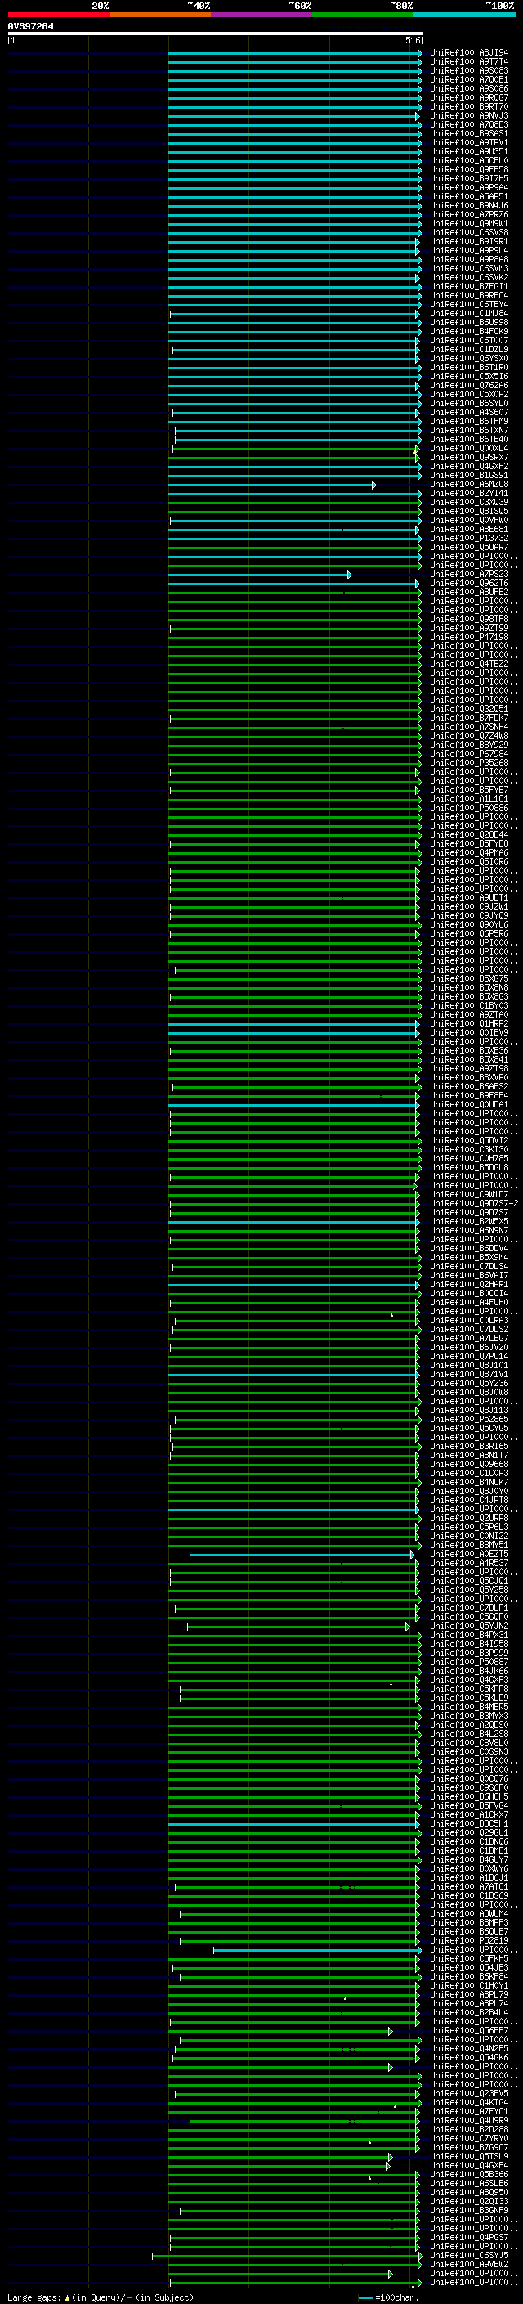Select hit label UniRef100_A4S607

click(469, 412)
